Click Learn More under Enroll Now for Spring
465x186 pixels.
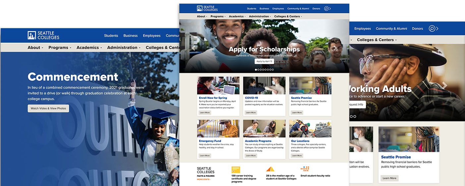pos(205,113)
